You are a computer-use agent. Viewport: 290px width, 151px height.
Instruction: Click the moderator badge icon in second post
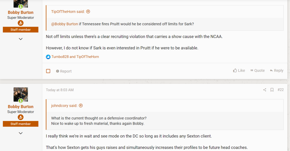(21, 117)
